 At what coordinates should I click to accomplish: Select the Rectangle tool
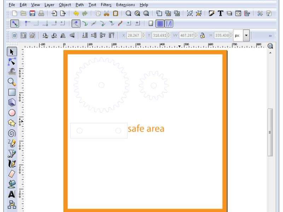[x=12, y=92]
